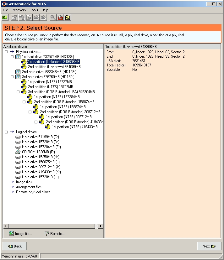
Task: Select 1st hard drive 732575MB (HD128:)
Action: 48,57
